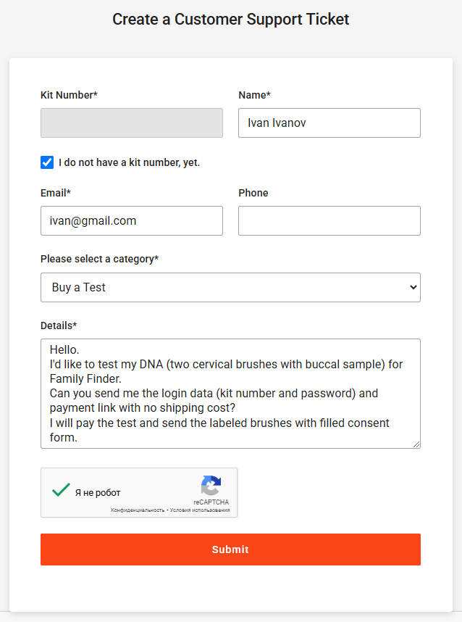Click the green reCAPTCHA checkmark
The image size is (462, 622).
click(61, 490)
